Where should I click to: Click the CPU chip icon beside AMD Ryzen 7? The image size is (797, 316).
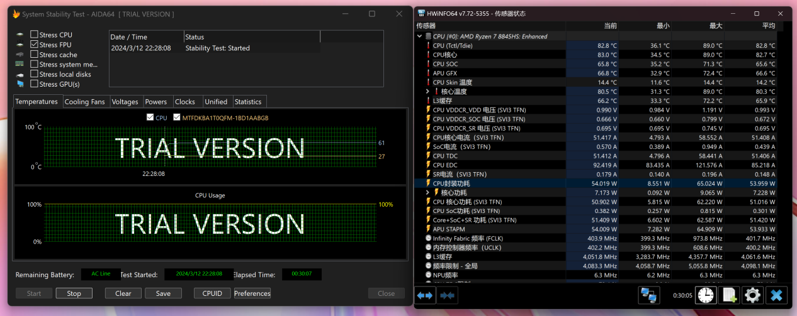(428, 36)
